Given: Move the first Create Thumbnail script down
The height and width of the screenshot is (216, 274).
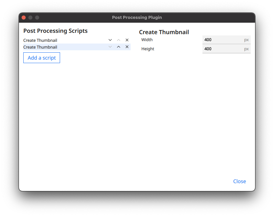Looking at the screenshot, I should 110,40.
